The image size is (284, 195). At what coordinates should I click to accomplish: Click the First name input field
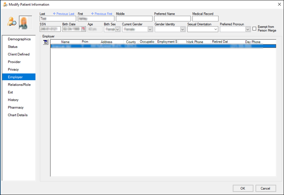[96, 18]
